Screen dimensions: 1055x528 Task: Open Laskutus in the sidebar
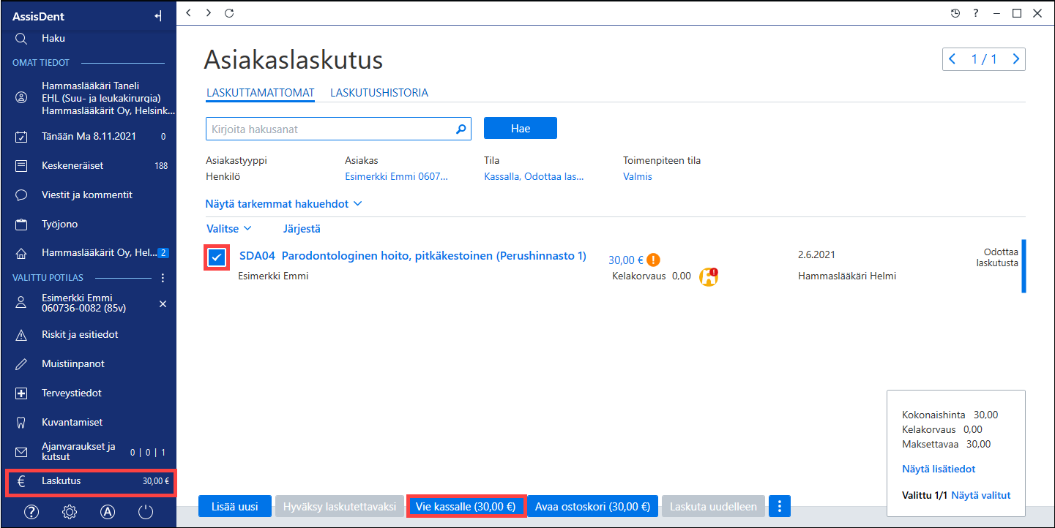point(91,481)
